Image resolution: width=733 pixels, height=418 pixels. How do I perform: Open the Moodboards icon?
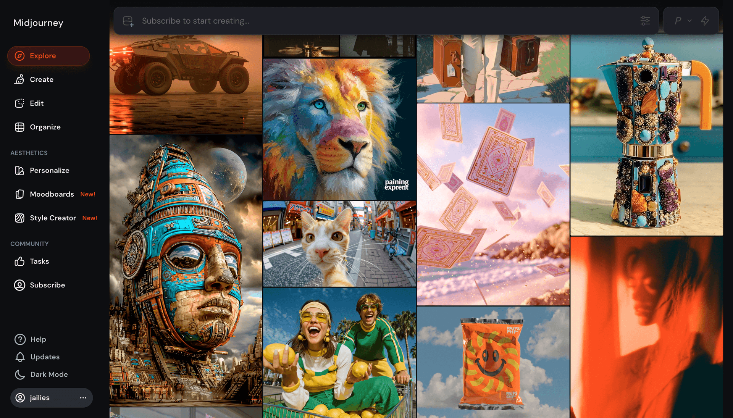pyautogui.click(x=19, y=194)
